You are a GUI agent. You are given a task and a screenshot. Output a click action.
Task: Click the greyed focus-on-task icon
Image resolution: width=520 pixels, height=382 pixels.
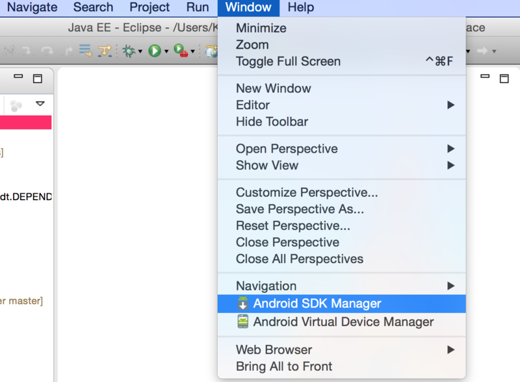tap(16, 106)
